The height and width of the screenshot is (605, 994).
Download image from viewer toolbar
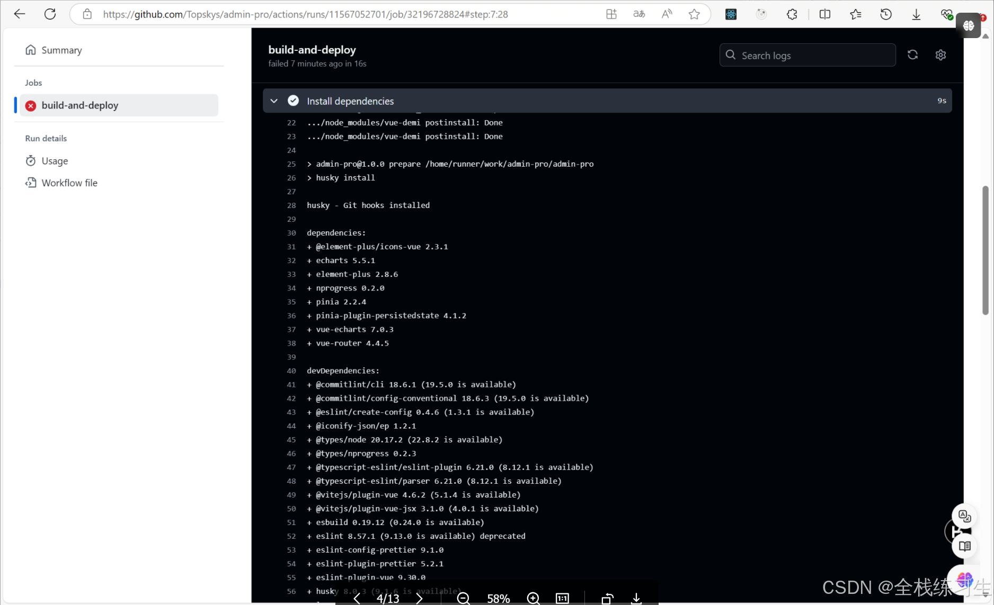636,598
